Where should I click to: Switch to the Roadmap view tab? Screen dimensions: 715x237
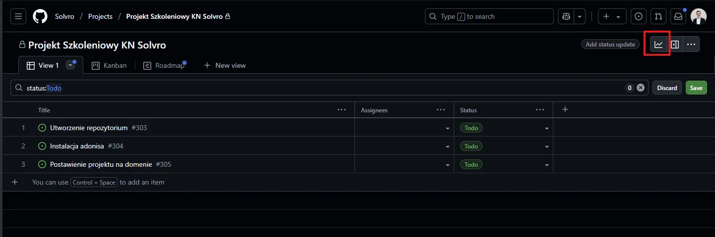(x=164, y=65)
